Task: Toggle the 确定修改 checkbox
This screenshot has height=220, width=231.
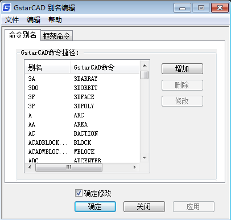Action: point(79,193)
